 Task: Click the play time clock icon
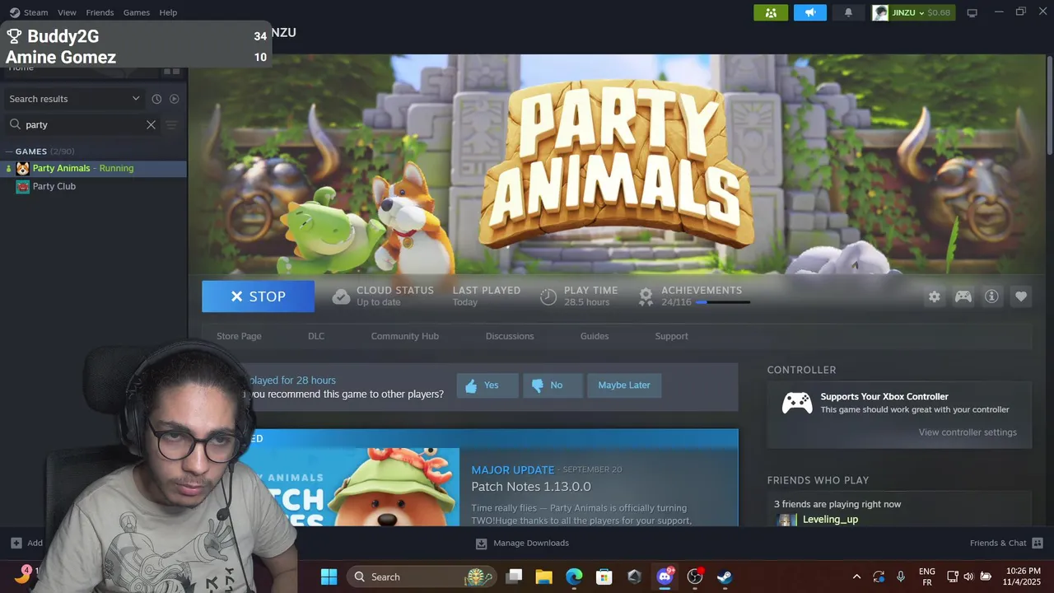coord(548,296)
